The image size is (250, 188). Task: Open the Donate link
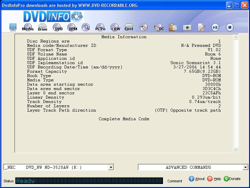coord(235,179)
